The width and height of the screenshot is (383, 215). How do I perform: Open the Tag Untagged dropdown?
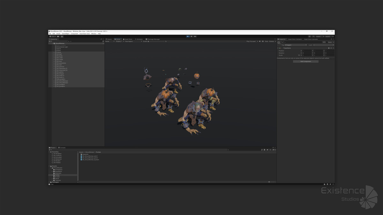295,45
